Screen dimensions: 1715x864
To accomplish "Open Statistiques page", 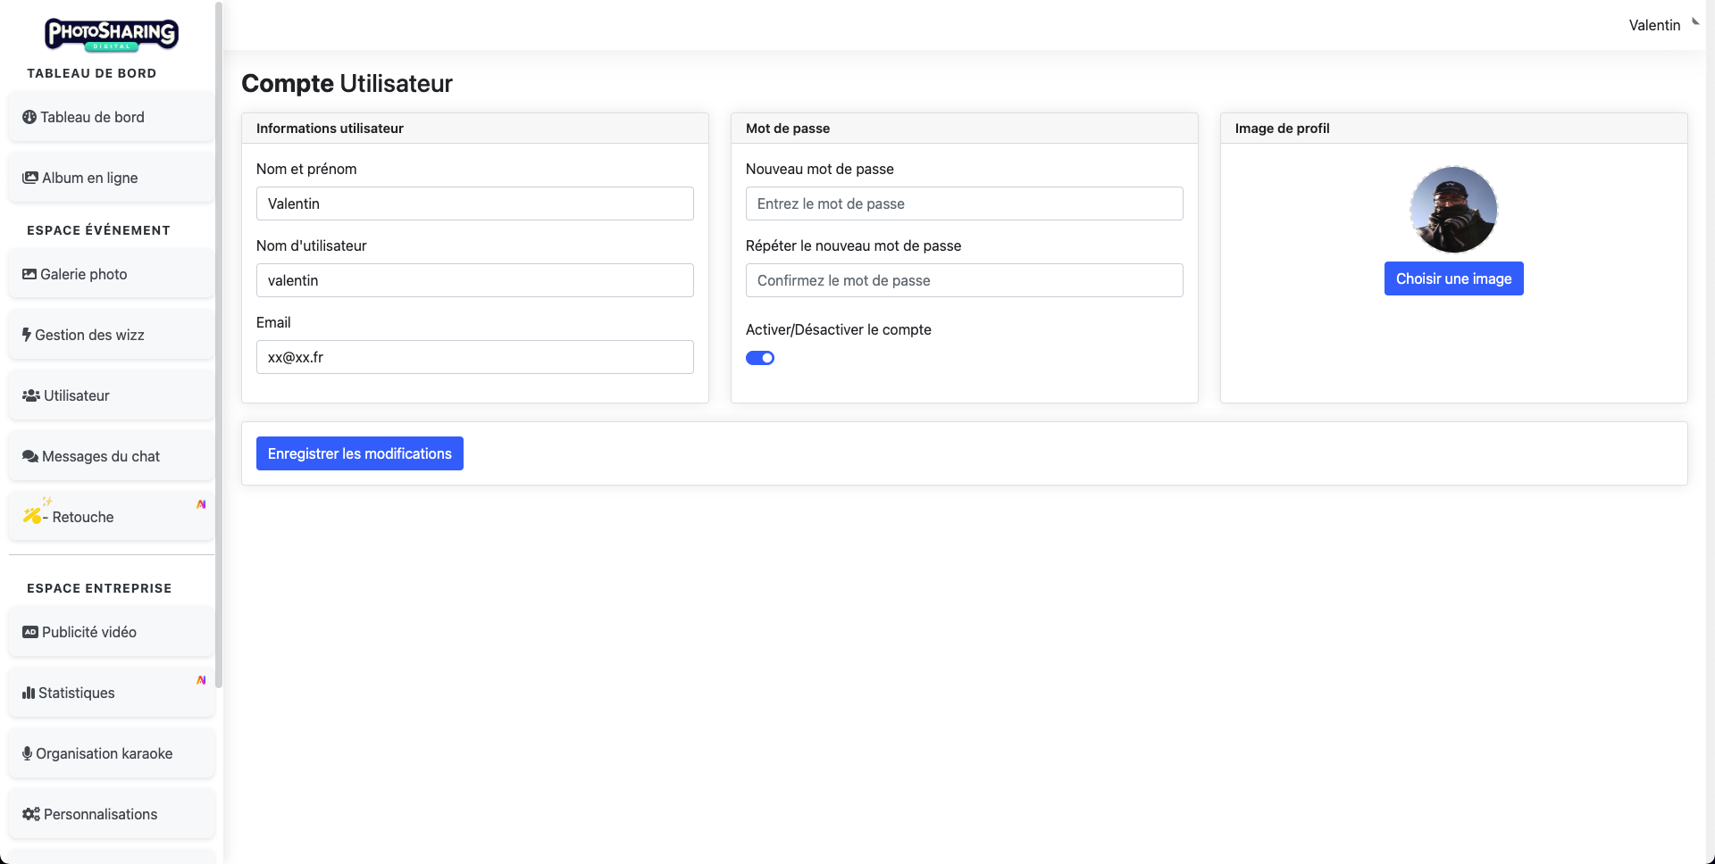I will (112, 693).
